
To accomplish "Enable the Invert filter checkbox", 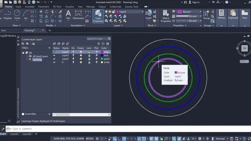I will (x=23, y=114).
